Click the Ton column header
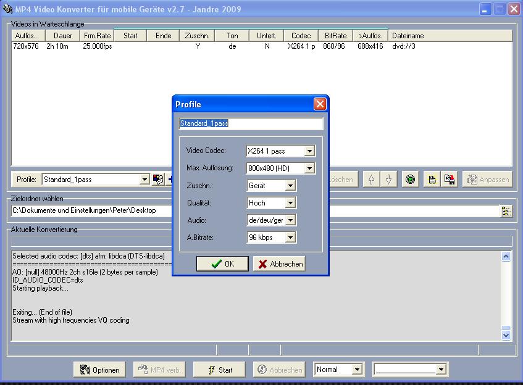523x385 pixels. pyautogui.click(x=232, y=36)
